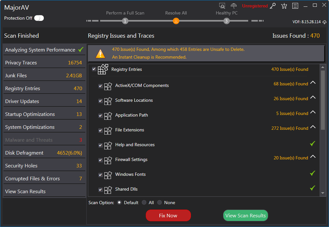This screenshot has width=329, height=227.
Task: Click the warning triangle alert icon
Action: [x=100, y=53]
